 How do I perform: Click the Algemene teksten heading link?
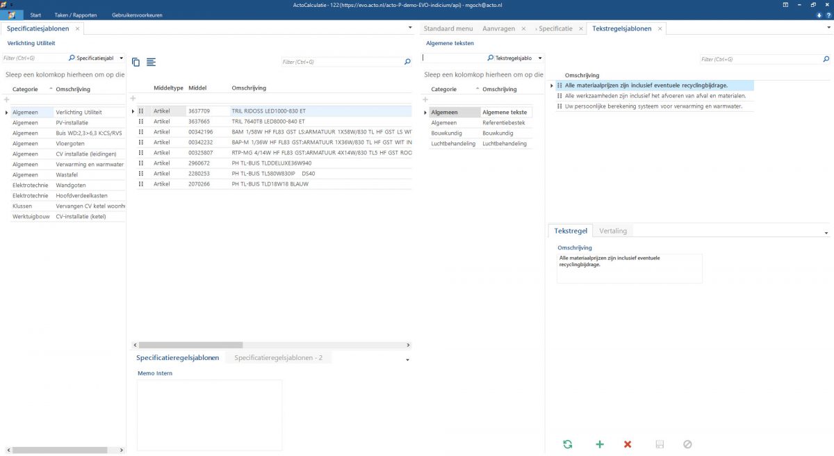(x=450, y=43)
